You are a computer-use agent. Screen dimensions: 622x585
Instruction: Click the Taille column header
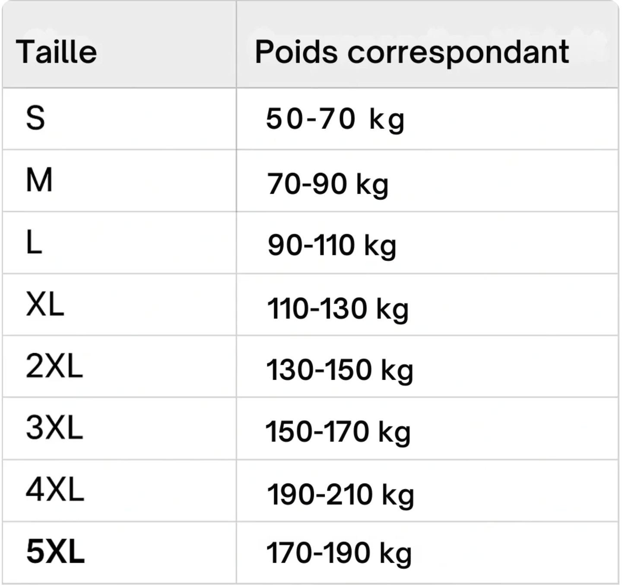point(57,52)
